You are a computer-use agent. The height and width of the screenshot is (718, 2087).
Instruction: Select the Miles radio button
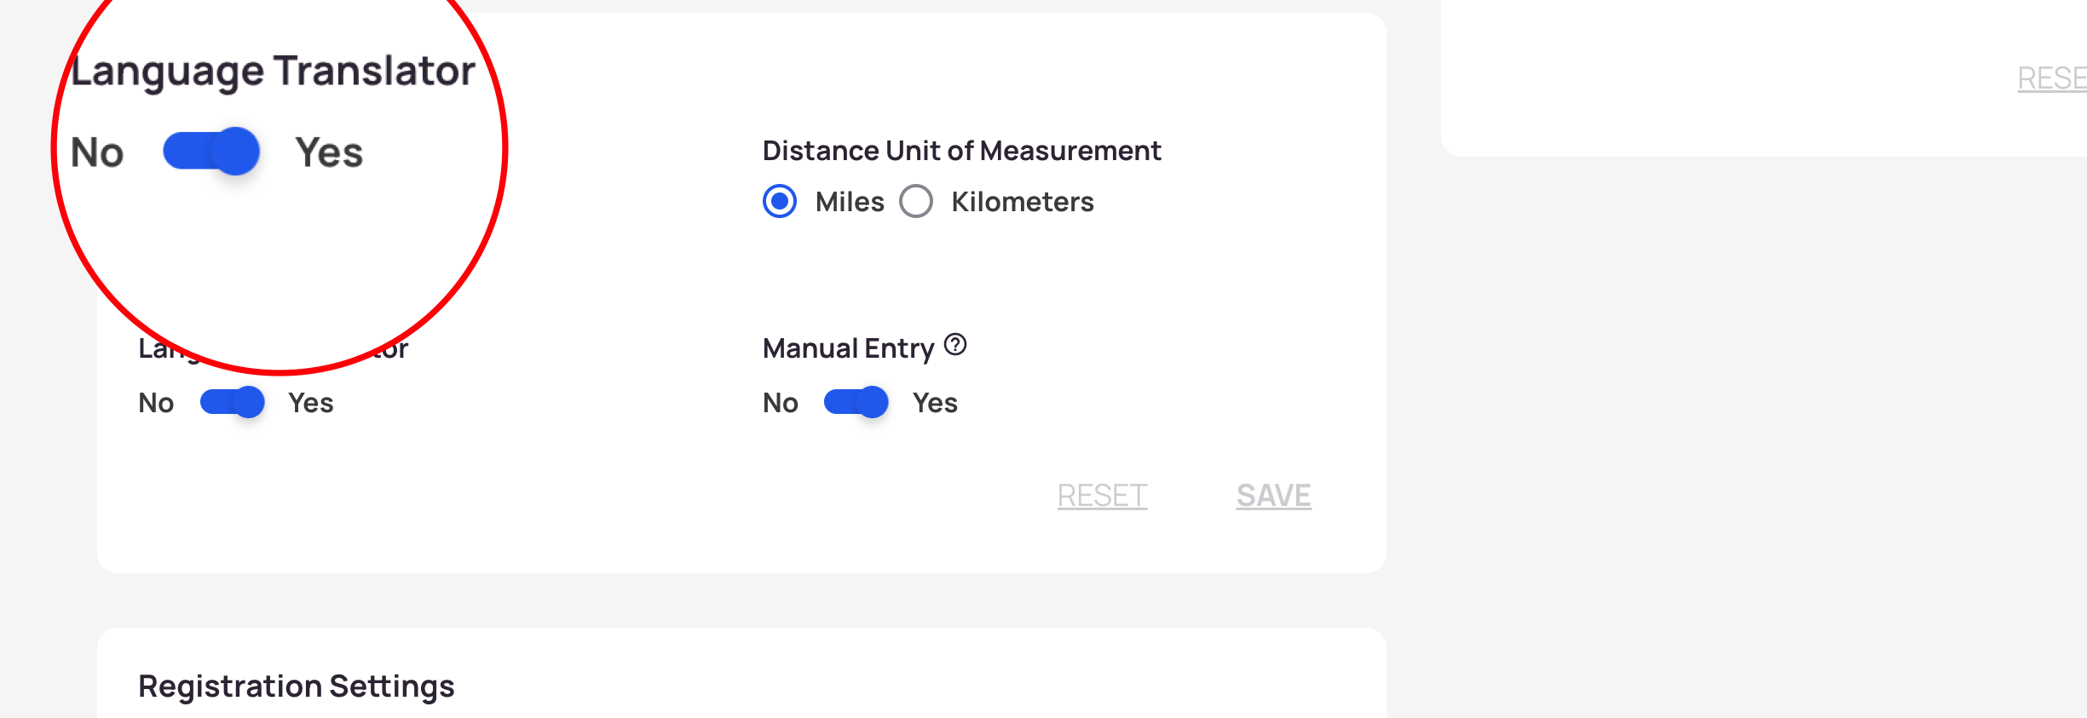click(x=780, y=202)
